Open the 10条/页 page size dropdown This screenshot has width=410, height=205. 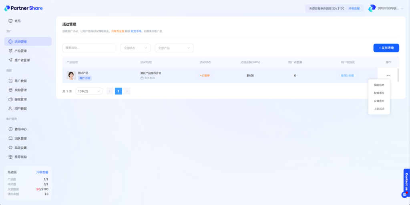pyautogui.click(x=89, y=91)
